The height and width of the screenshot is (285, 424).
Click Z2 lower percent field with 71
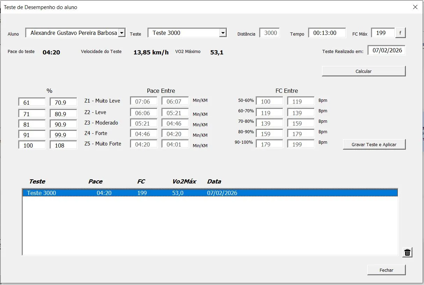pyautogui.click(x=32, y=114)
